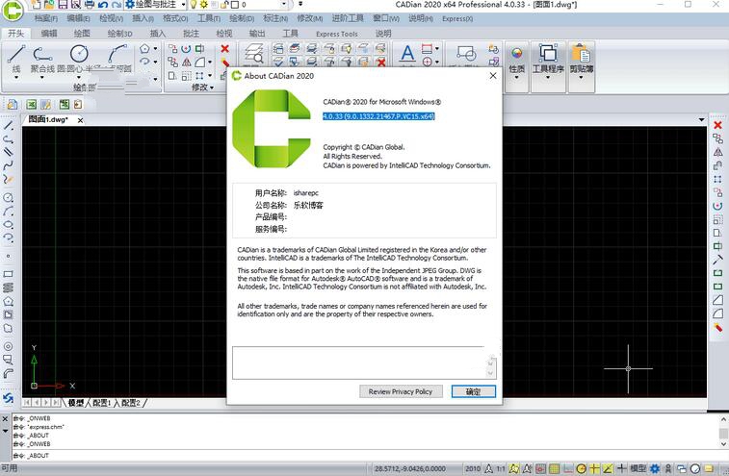Select the large A text tool
The height and width of the screenshot is (476, 729).
coord(407,54)
